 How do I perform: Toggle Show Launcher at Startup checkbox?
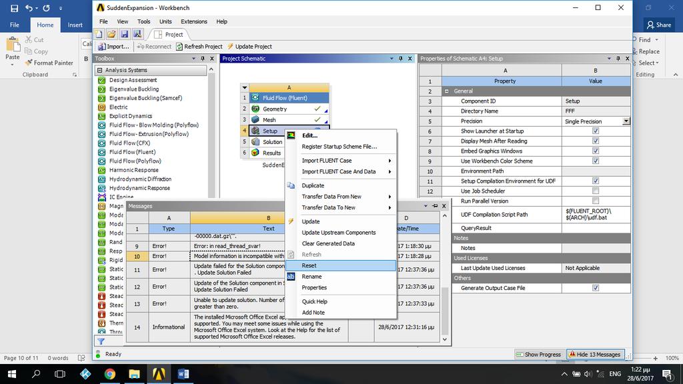point(596,131)
